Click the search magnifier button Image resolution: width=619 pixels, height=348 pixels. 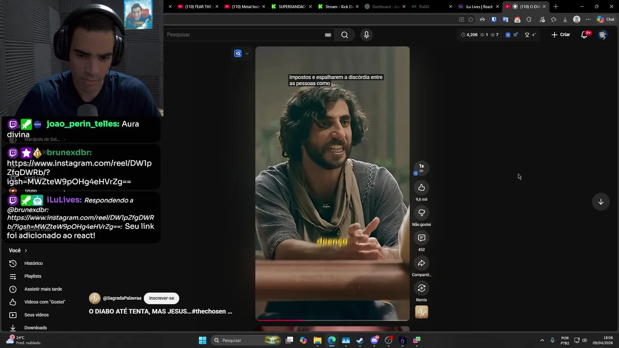pos(344,35)
